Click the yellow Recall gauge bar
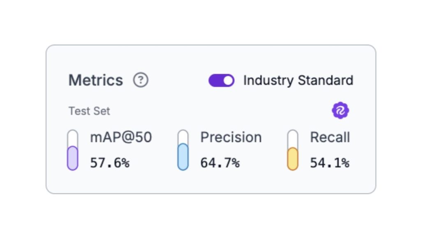 pos(292,159)
